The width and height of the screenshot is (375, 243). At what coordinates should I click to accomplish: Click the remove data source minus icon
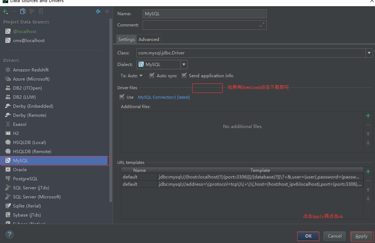pos(14,11)
